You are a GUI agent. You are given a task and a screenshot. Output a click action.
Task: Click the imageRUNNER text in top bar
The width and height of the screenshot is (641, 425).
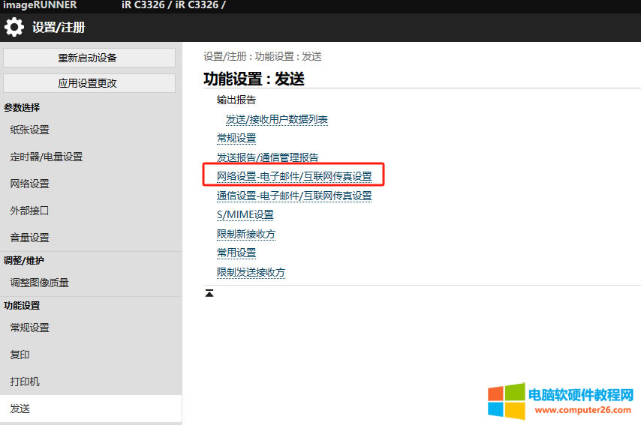pos(40,5)
